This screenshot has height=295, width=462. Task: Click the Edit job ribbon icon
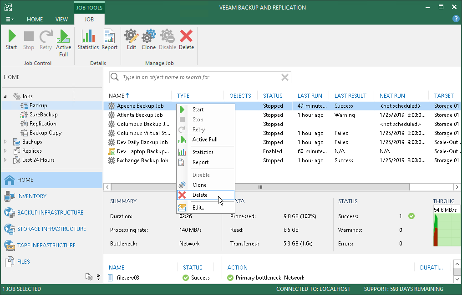click(132, 40)
